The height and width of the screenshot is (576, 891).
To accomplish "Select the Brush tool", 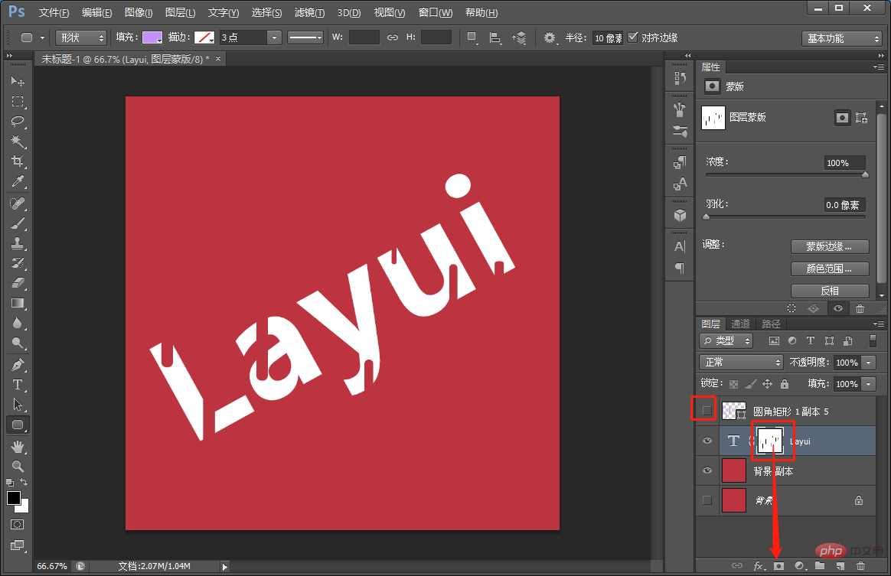I will (x=18, y=223).
